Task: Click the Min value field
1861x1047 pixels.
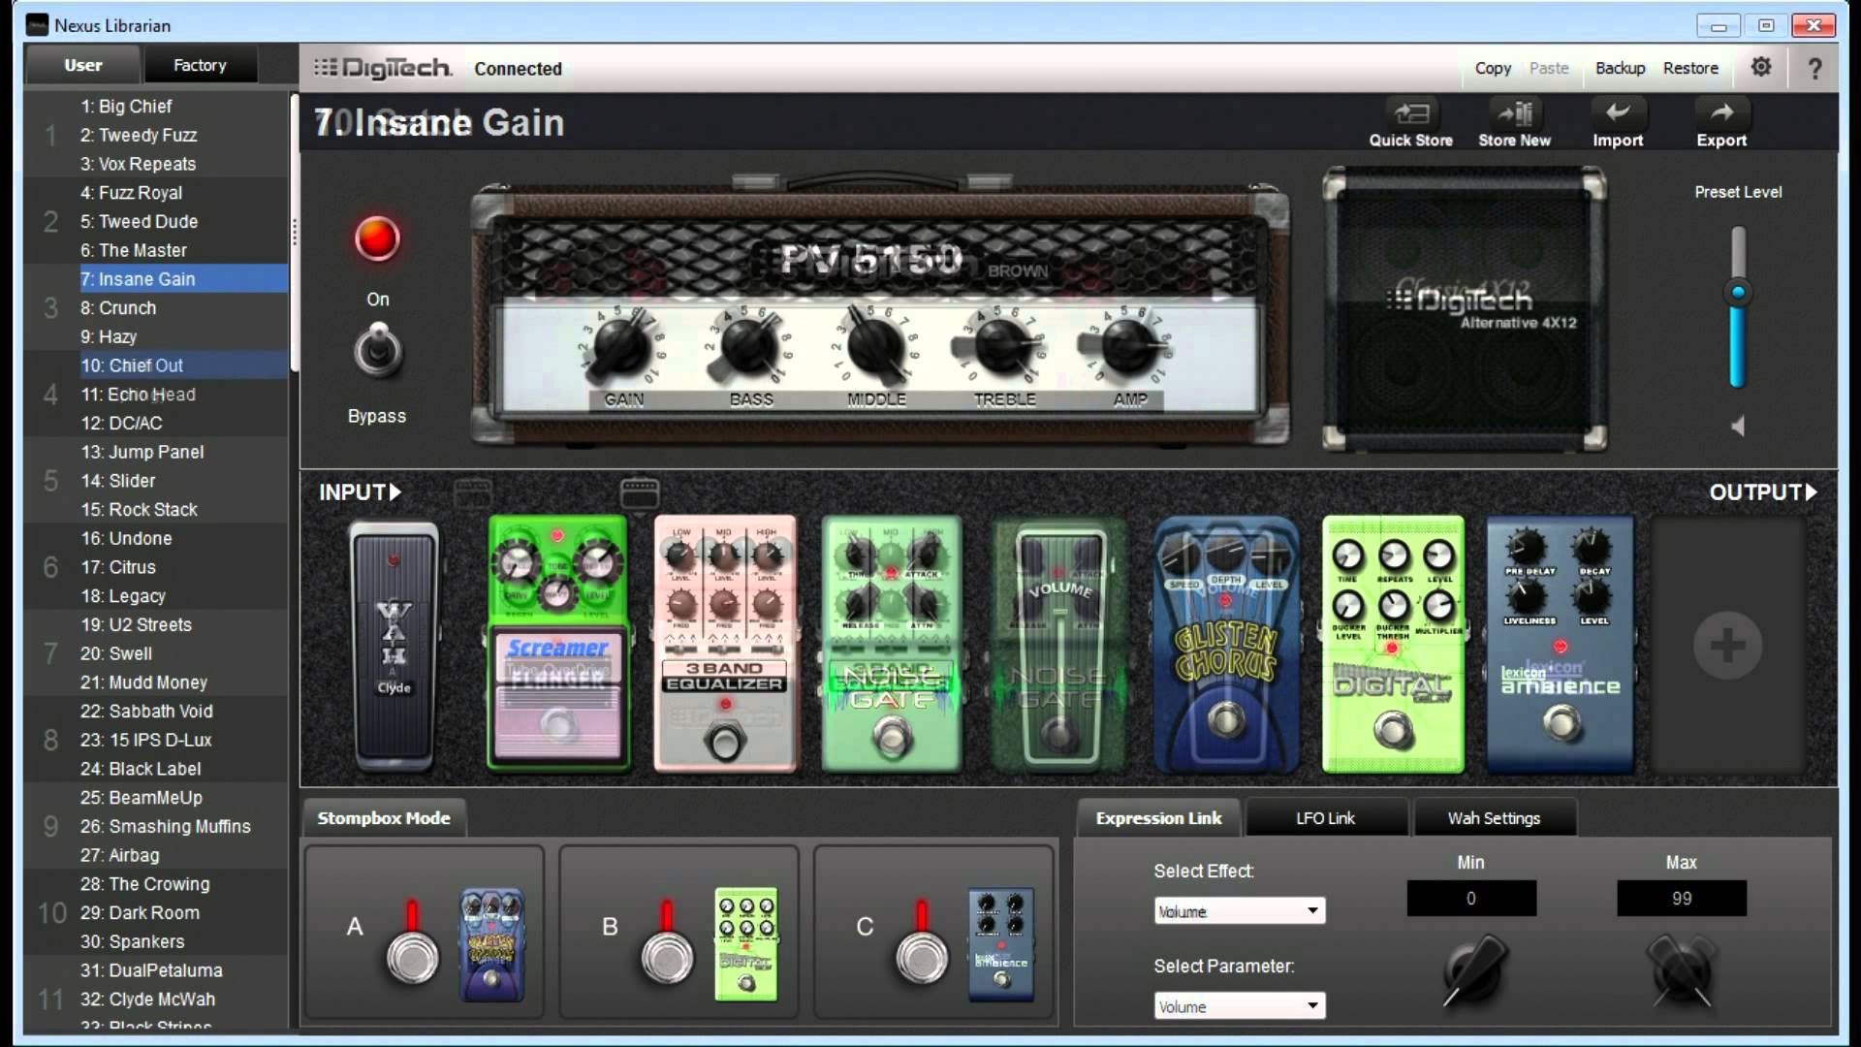Action: 1471,899
